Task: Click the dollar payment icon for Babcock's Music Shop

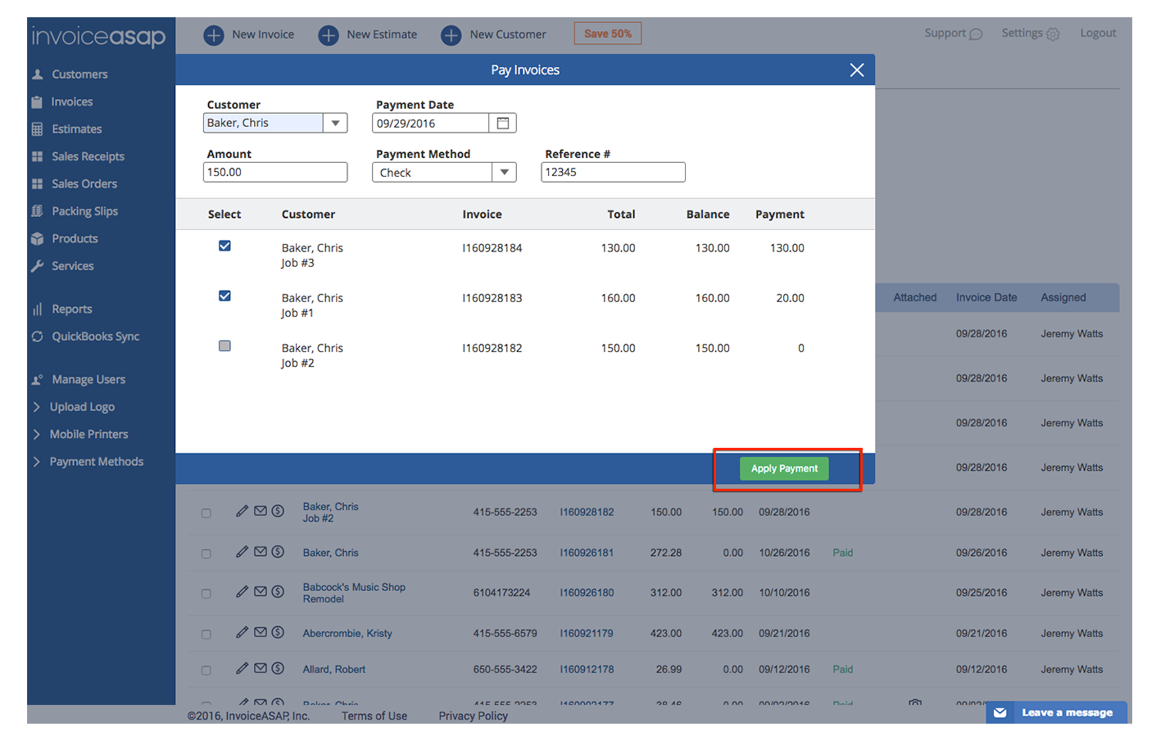Action: (x=278, y=591)
